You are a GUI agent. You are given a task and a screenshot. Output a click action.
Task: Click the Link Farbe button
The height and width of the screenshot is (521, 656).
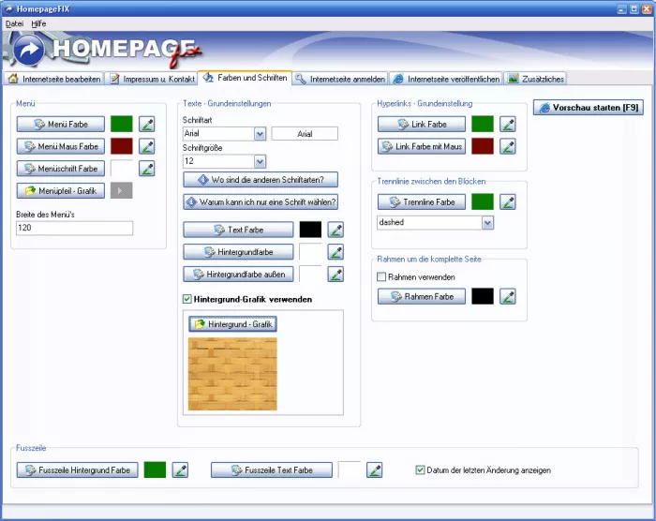coord(422,125)
